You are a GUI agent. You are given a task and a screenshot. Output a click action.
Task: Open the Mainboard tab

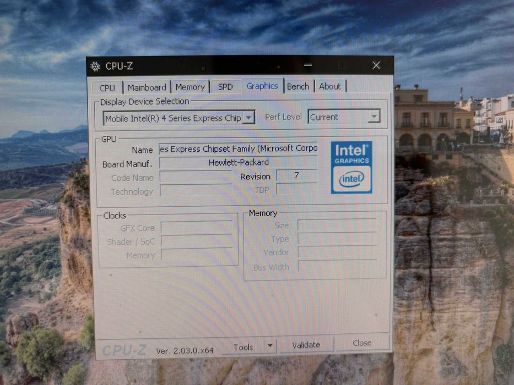(147, 87)
